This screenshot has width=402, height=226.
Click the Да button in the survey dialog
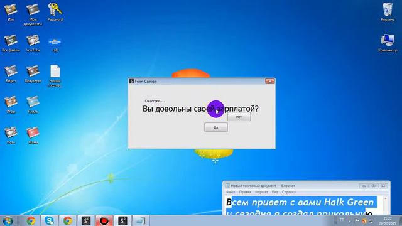click(x=216, y=127)
